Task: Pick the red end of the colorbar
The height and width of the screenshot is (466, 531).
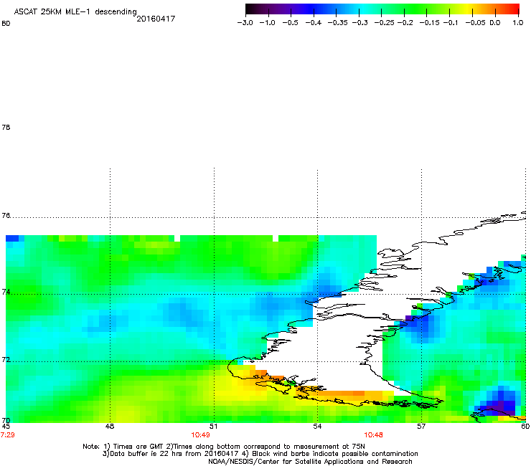Action: pos(516,9)
